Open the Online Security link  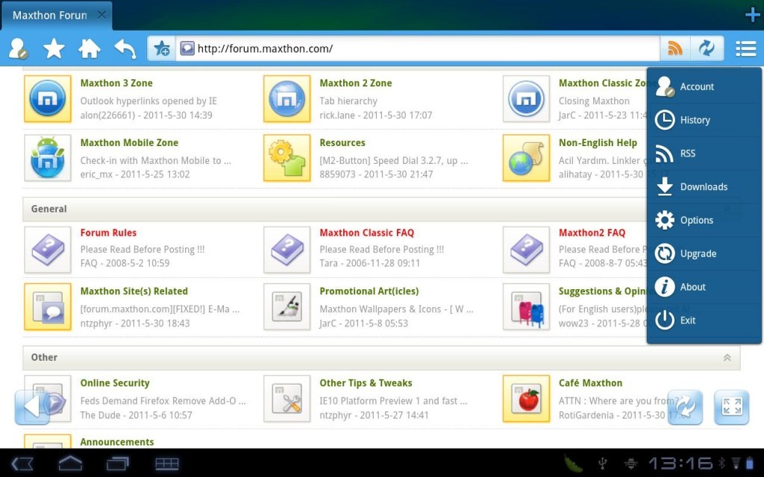115,383
